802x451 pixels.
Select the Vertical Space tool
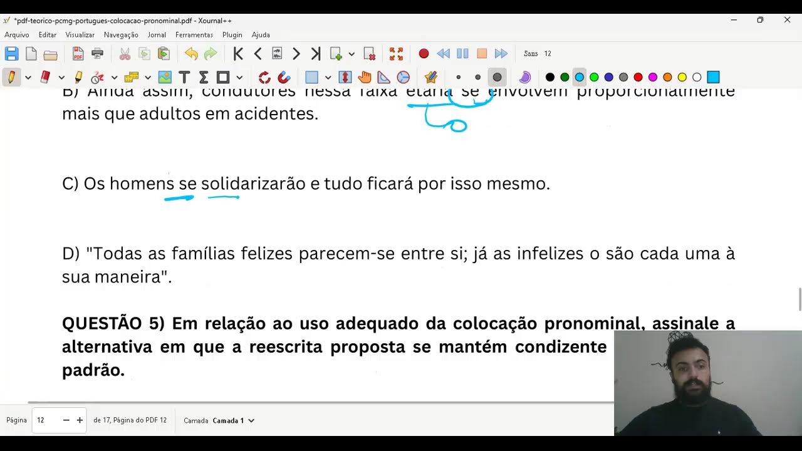(345, 77)
